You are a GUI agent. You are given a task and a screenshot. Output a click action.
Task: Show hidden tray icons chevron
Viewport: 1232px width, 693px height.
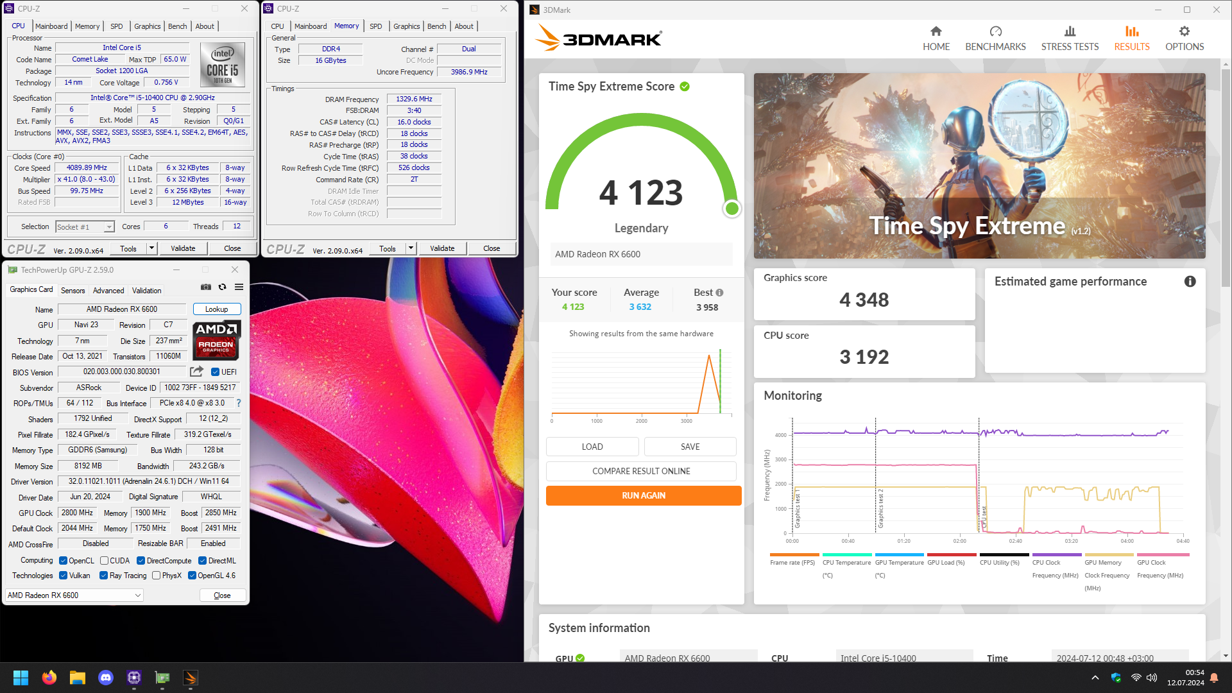click(1095, 678)
